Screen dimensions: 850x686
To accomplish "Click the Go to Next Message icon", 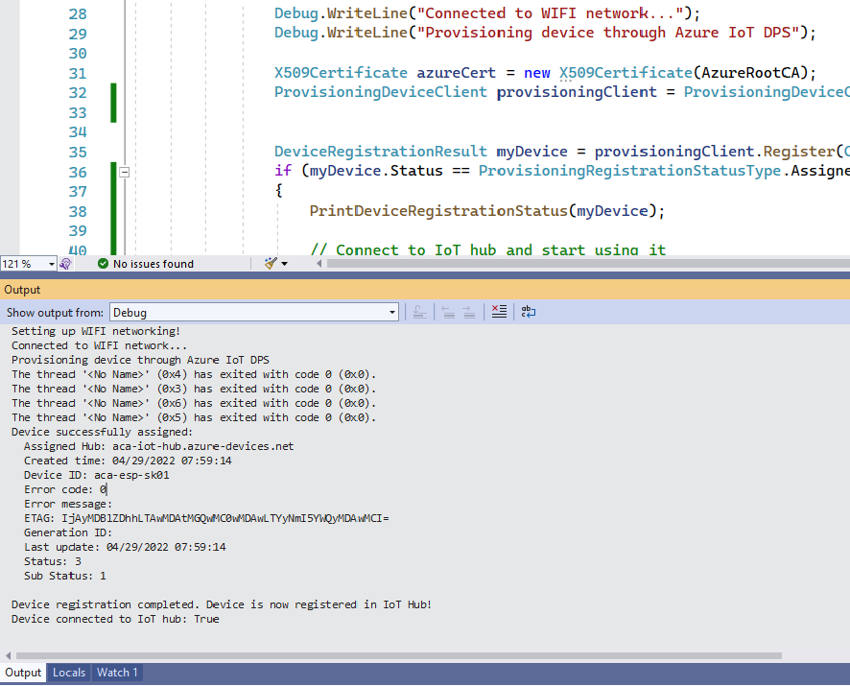I will point(467,311).
